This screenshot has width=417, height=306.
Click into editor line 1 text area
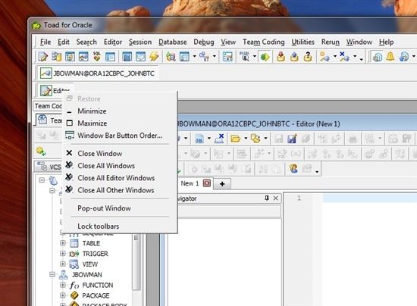pyautogui.click(x=370, y=198)
